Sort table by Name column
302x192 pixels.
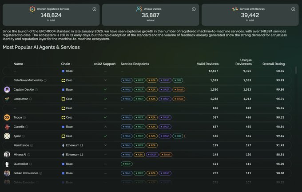pos(19,64)
